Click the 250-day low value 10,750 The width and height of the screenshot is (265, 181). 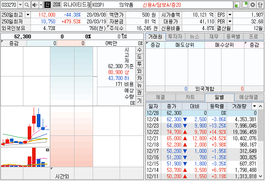(x=48, y=21)
